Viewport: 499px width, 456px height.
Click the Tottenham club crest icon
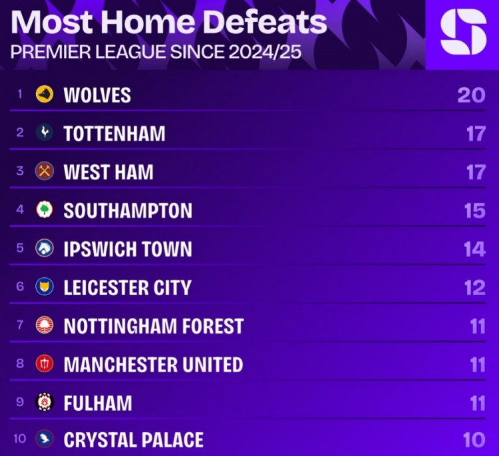pyautogui.click(x=45, y=133)
